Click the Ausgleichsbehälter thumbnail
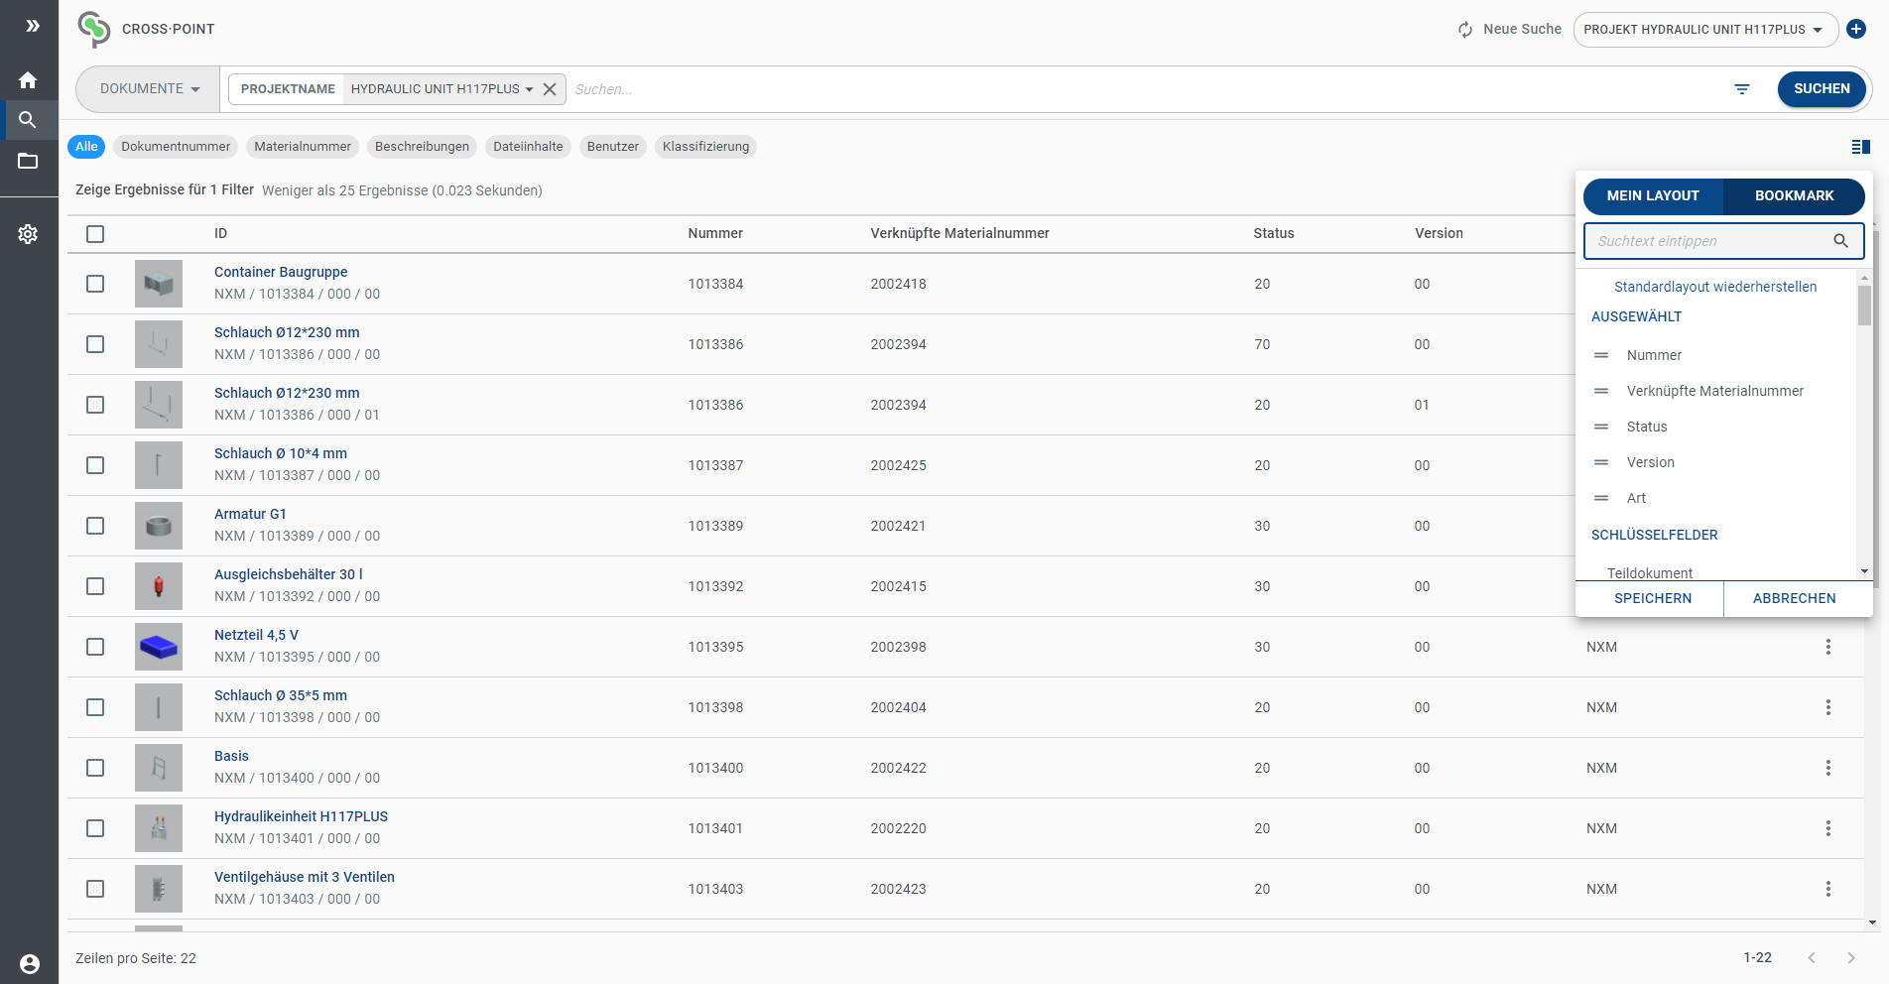 click(159, 586)
